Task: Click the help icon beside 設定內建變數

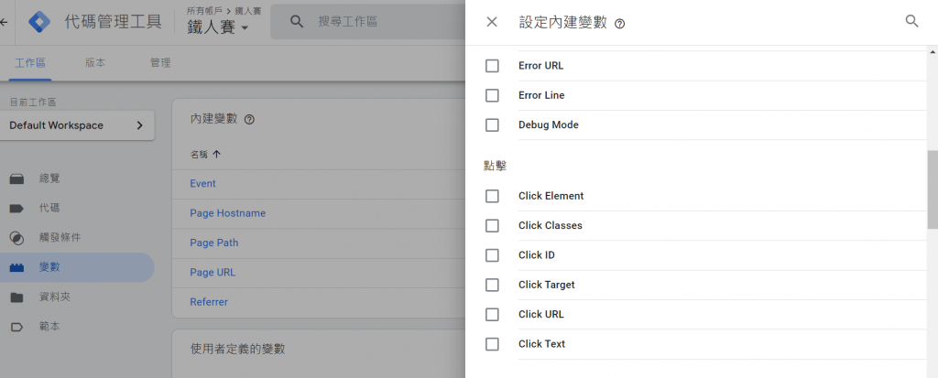Action: [620, 24]
